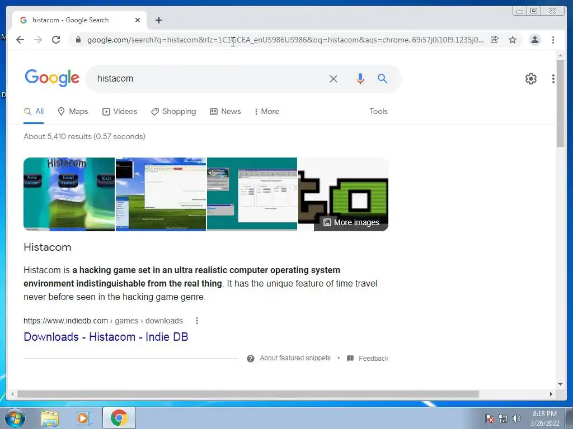Open a new tab with plus button
This screenshot has width=573, height=429.
point(158,20)
